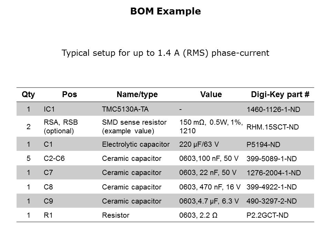Screen dimensions: 331x248
Task: Select part number RHM.15SCT-ND
Action: click(272, 127)
